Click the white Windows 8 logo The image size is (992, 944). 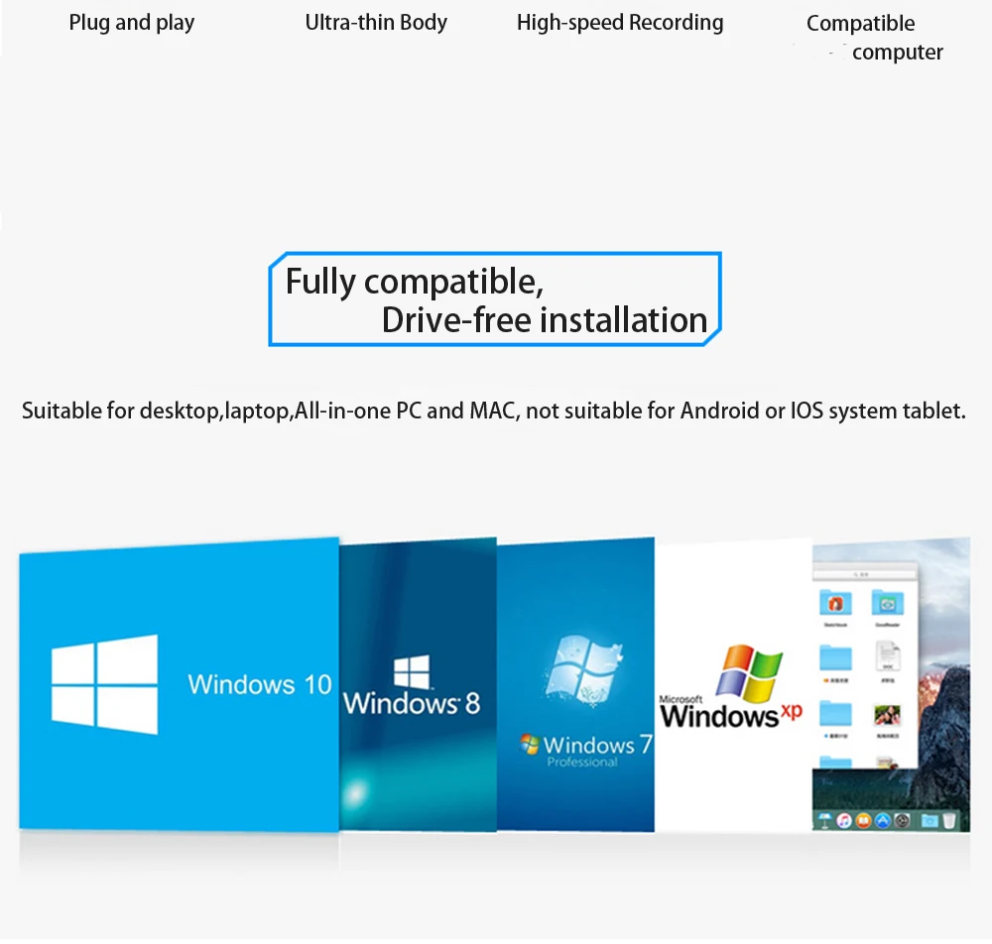[x=412, y=671]
